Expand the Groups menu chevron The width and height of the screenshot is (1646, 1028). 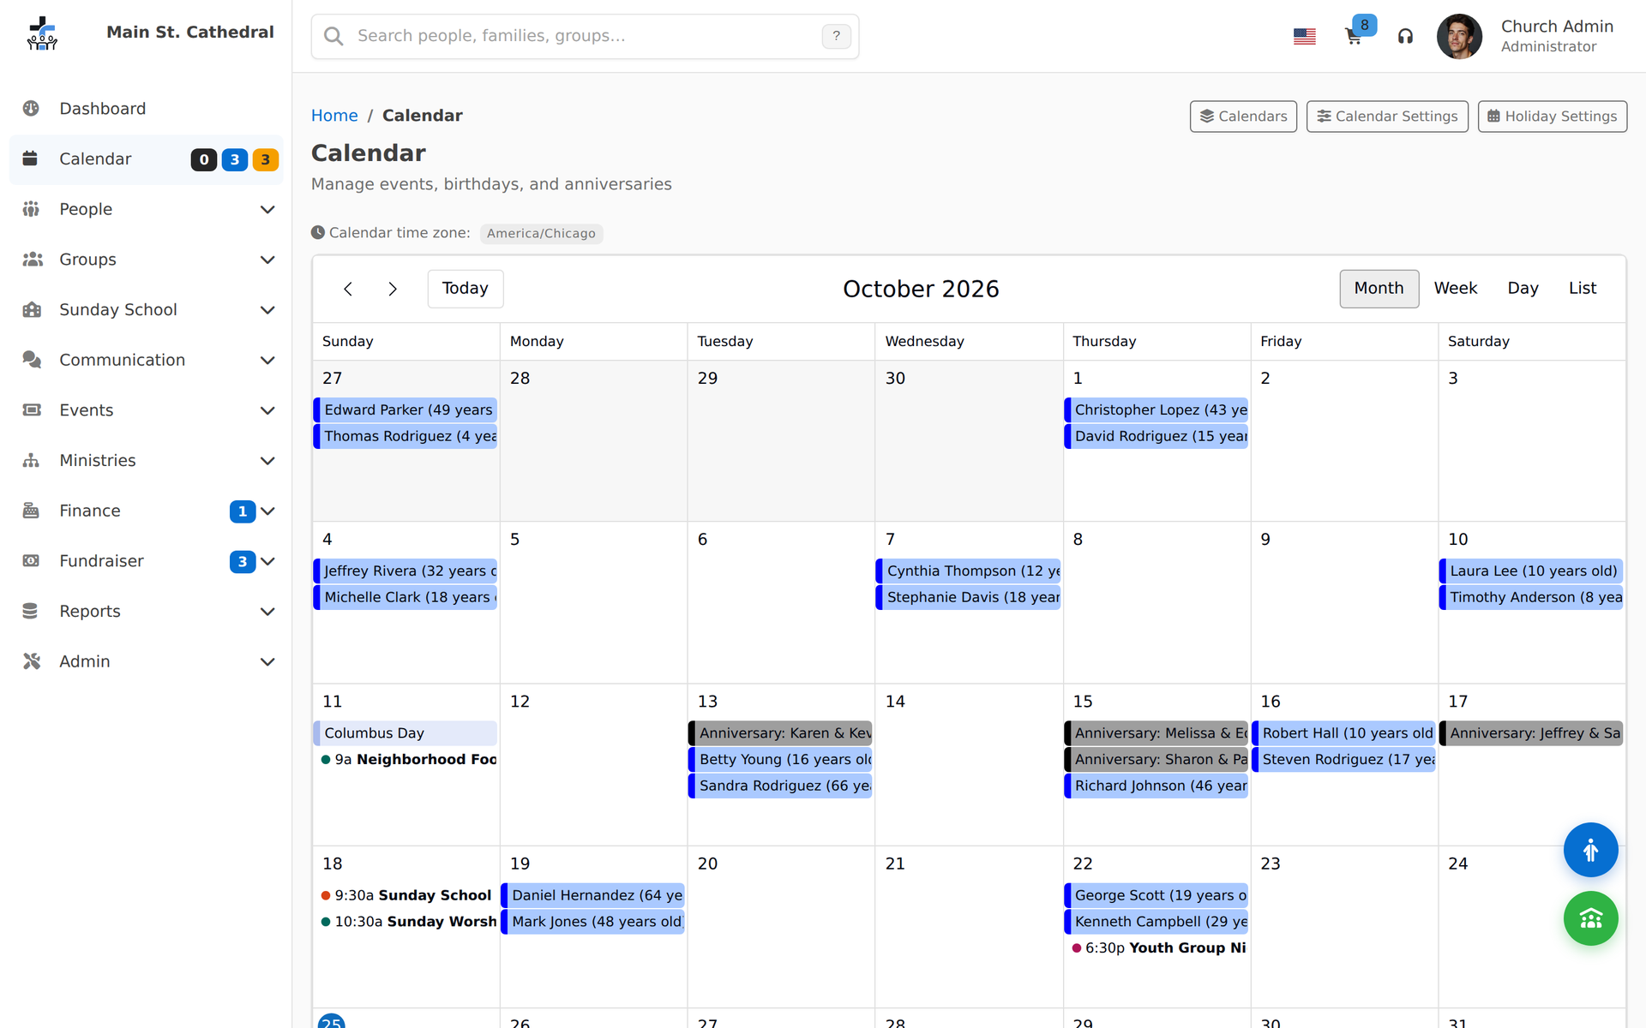tap(267, 260)
